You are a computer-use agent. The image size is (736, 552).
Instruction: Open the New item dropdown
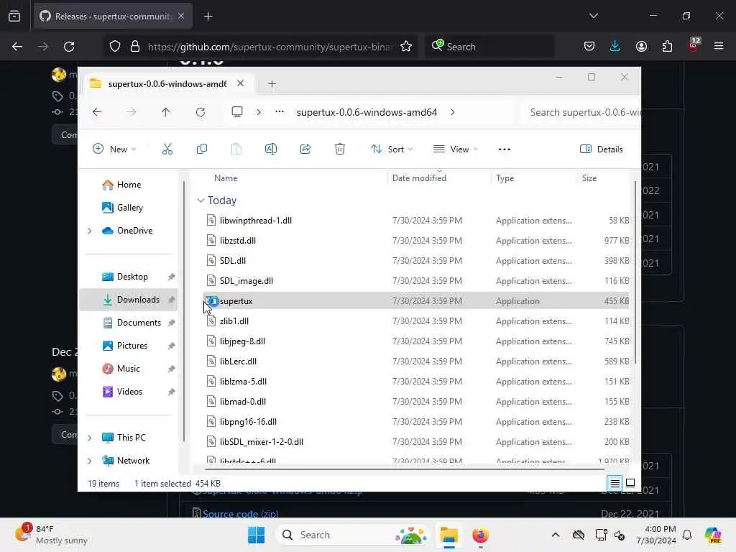pos(114,149)
